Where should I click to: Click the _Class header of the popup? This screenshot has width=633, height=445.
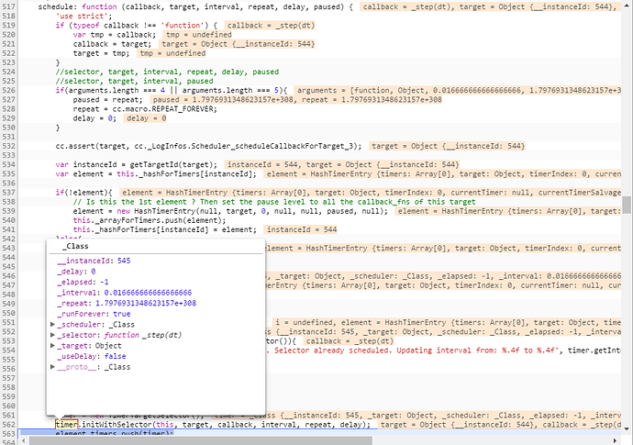pos(75,246)
